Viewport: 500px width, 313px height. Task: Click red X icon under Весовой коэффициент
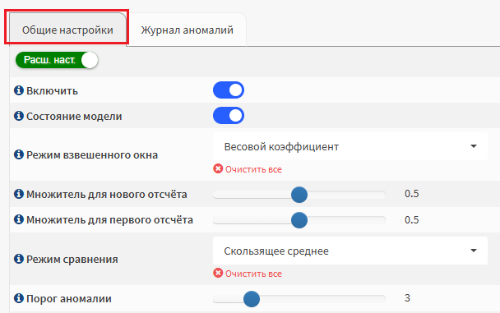(218, 168)
